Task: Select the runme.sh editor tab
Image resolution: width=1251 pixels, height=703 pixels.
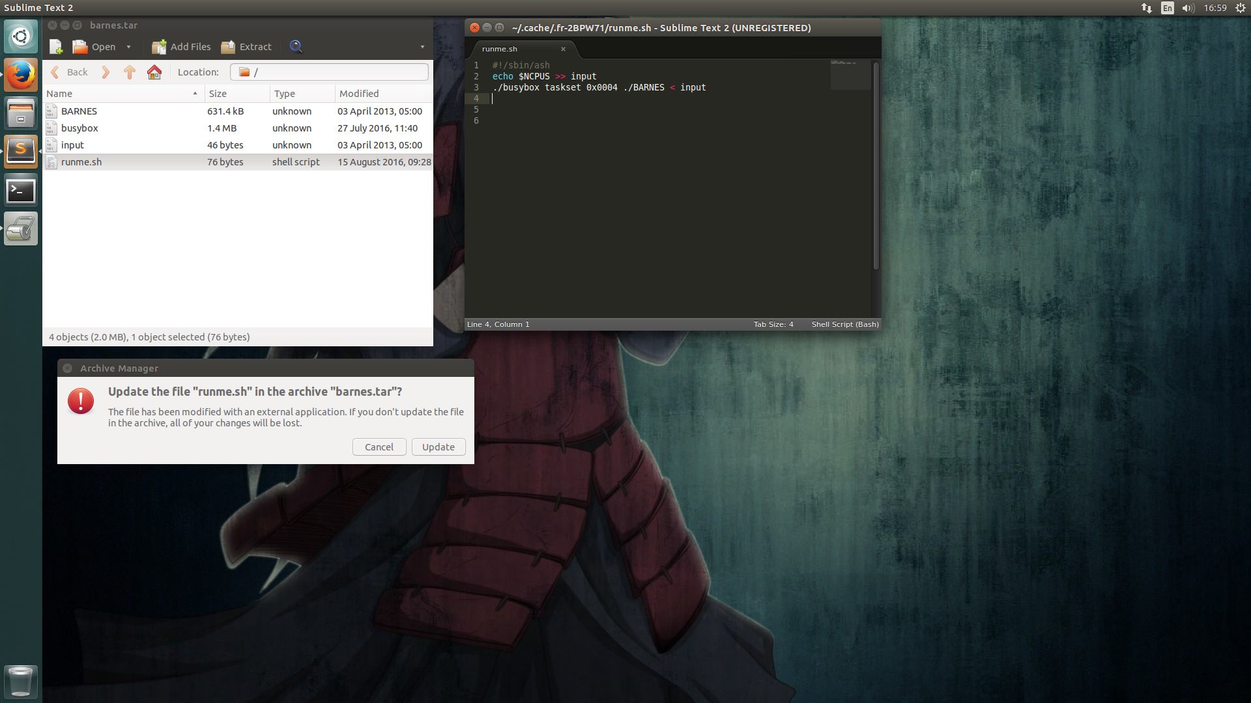Action: (500, 49)
